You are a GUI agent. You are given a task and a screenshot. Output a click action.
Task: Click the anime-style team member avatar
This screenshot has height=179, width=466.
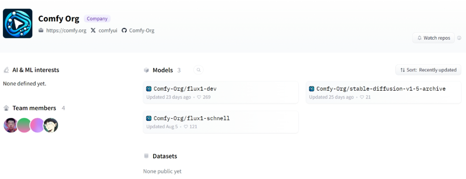coord(51,125)
